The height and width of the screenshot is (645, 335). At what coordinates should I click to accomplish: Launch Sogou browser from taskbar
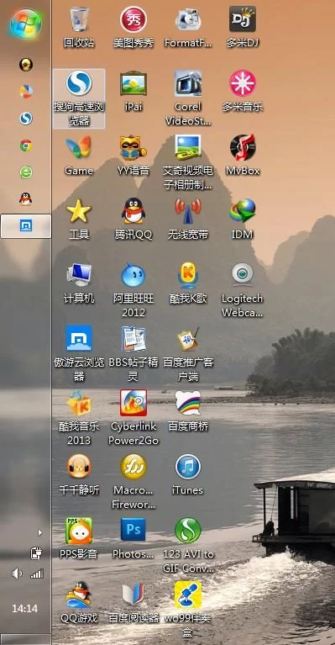(26, 119)
